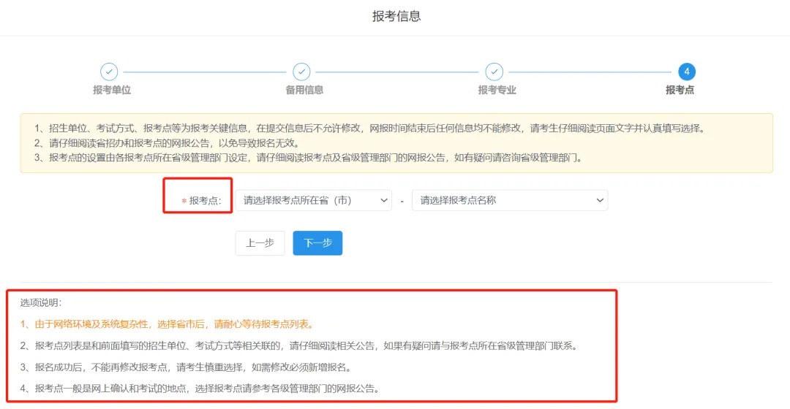Click note 3 about 报名成功后 不能再修改报考点
The width and height of the screenshot is (790, 409).
click(x=187, y=367)
